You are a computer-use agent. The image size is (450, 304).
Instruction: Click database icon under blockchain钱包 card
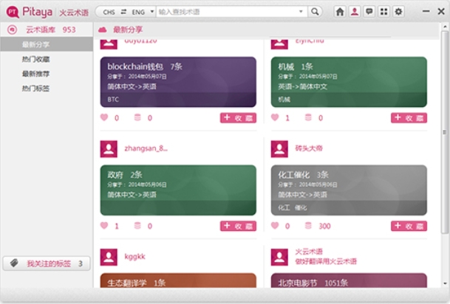click(137, 117)
